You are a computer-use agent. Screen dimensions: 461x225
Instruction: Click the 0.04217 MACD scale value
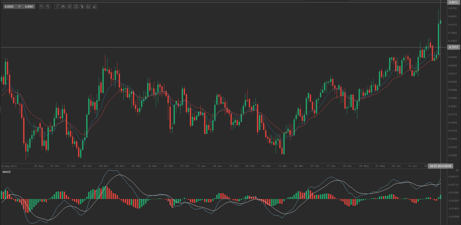(453, 176)
